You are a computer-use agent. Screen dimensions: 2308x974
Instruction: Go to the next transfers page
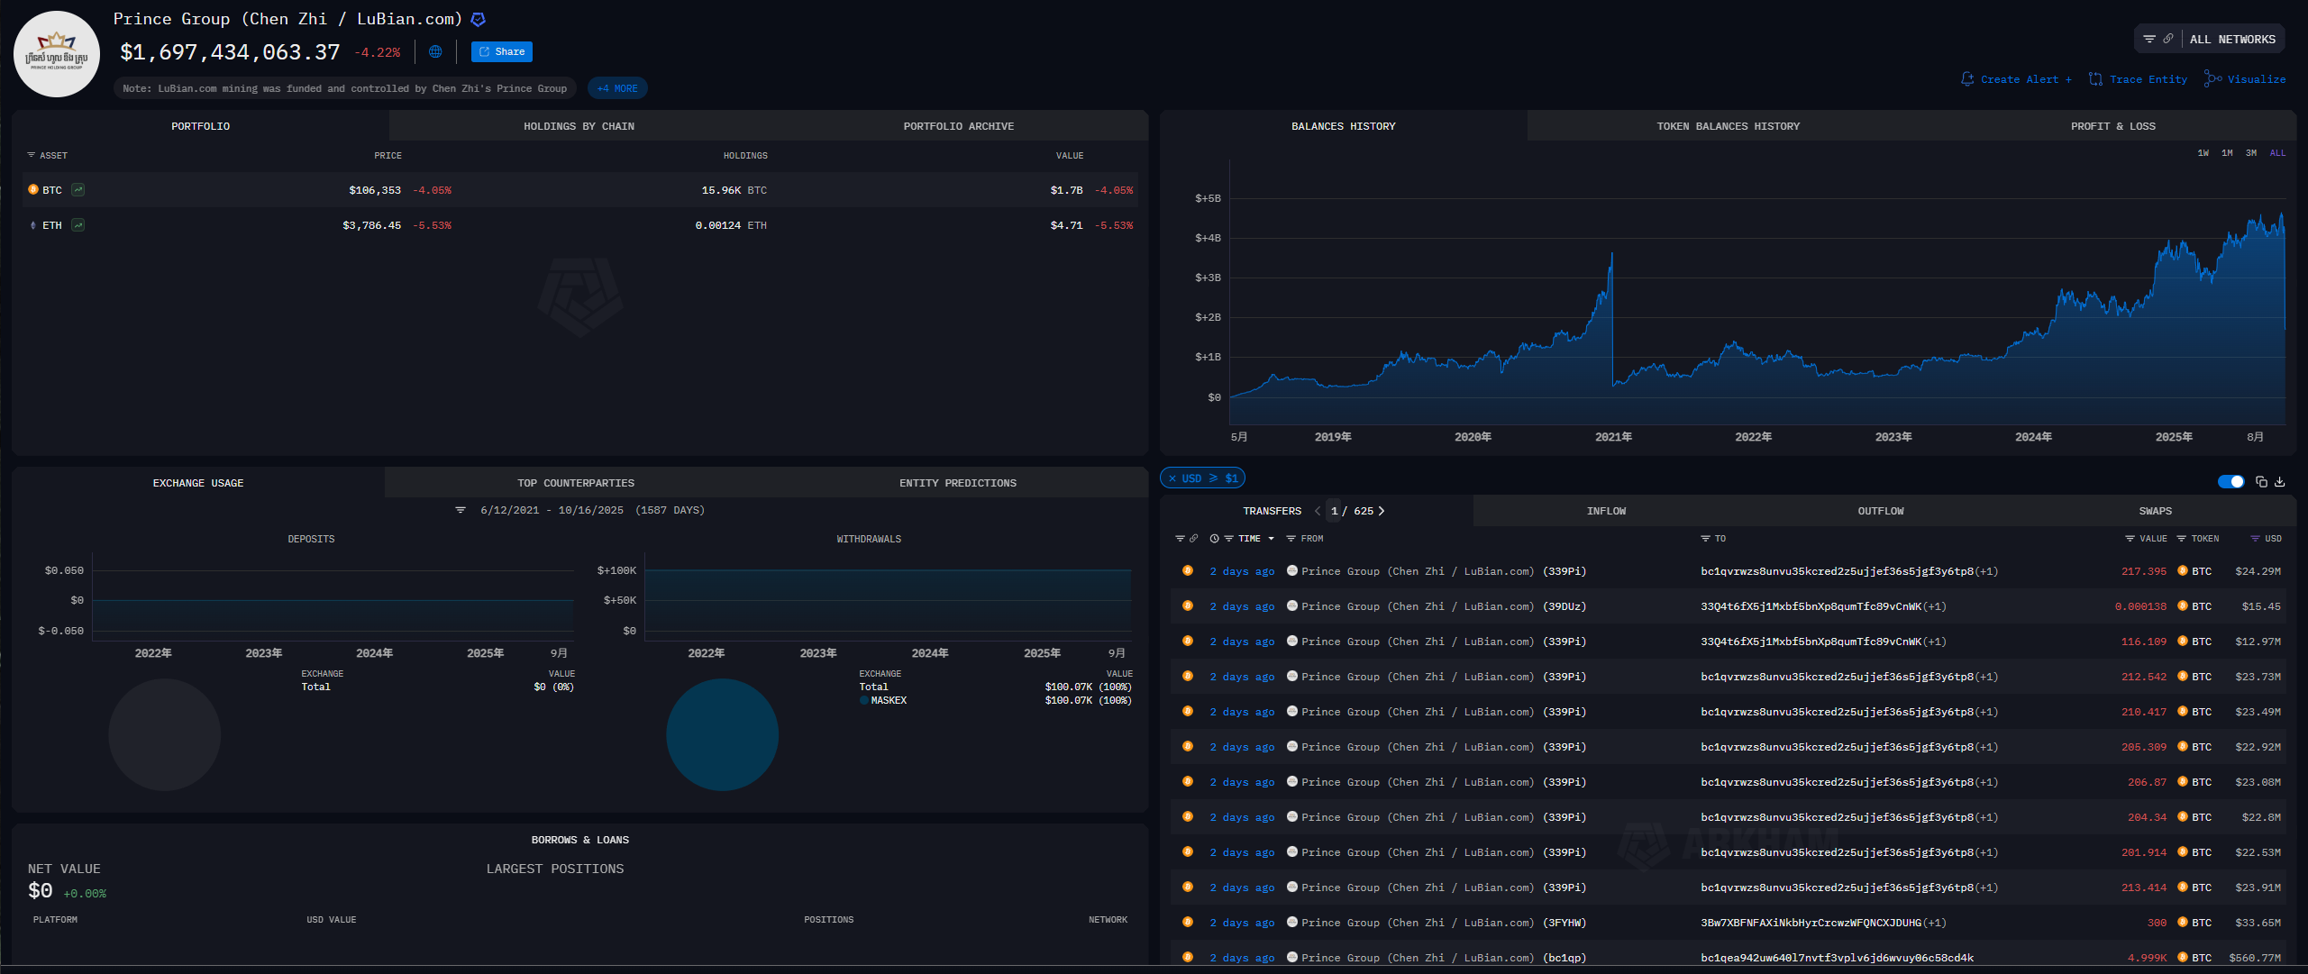coord(1382,511)
